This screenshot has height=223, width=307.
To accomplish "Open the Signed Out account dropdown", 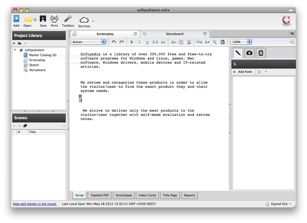I will tap(279, 204).
